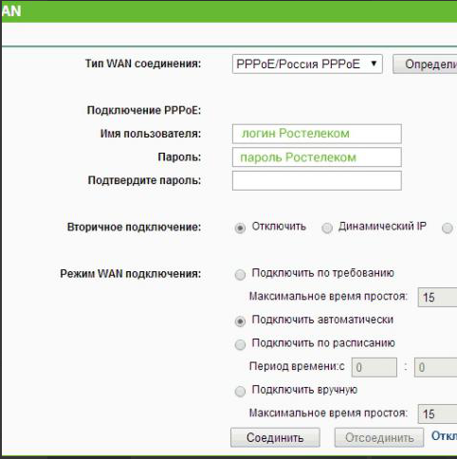Select Подключить вручную mode
Screen dimensions: 457x459
tap(240, 392)
